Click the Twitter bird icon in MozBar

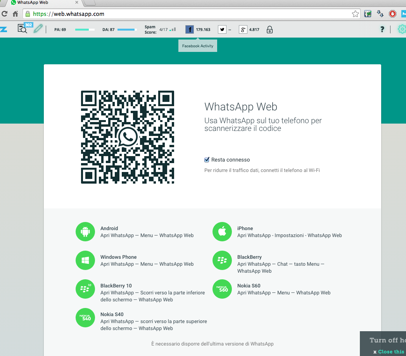pyautogui.click(x=222, y=29)
